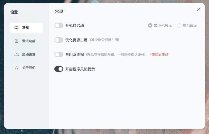
Task: Click the red 重启后生效 notice
Action: (x=159, y=54)
